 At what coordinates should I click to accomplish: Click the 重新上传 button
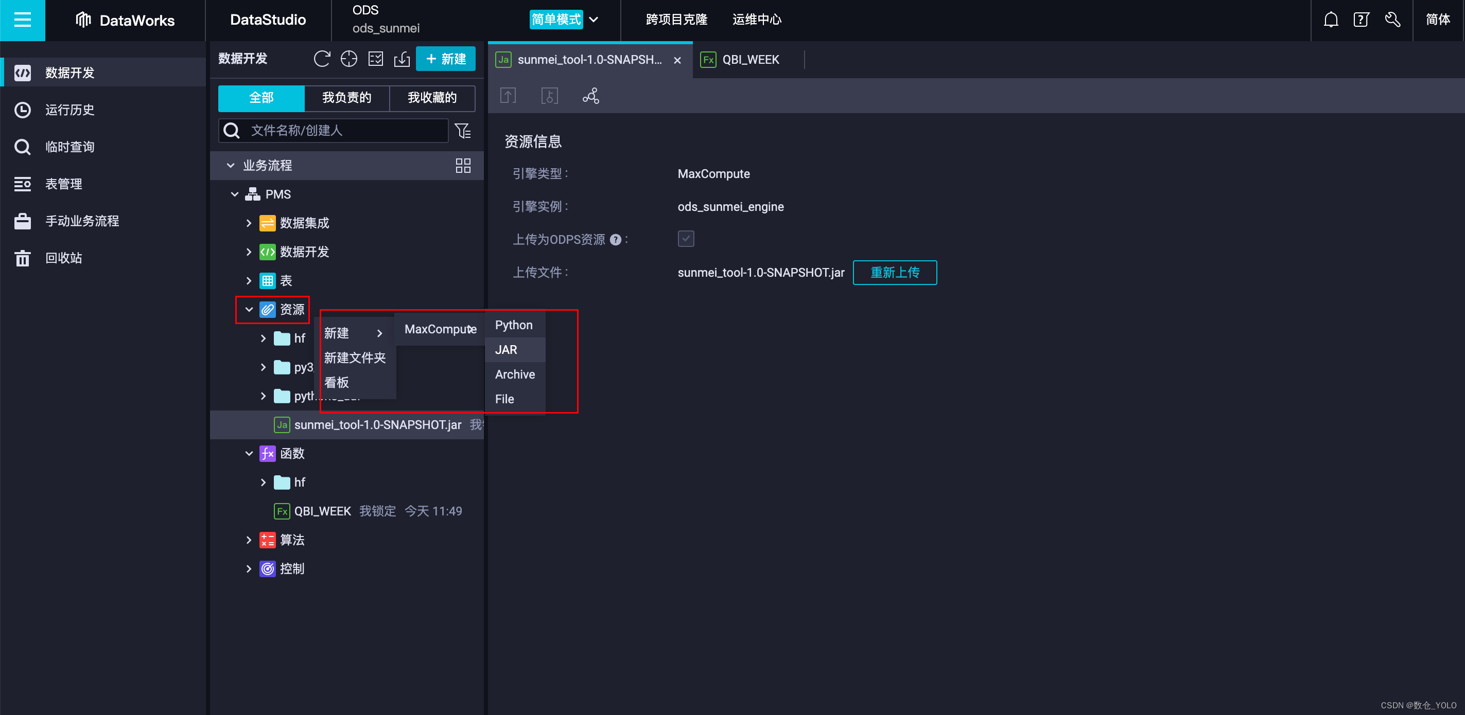[895, 273]
